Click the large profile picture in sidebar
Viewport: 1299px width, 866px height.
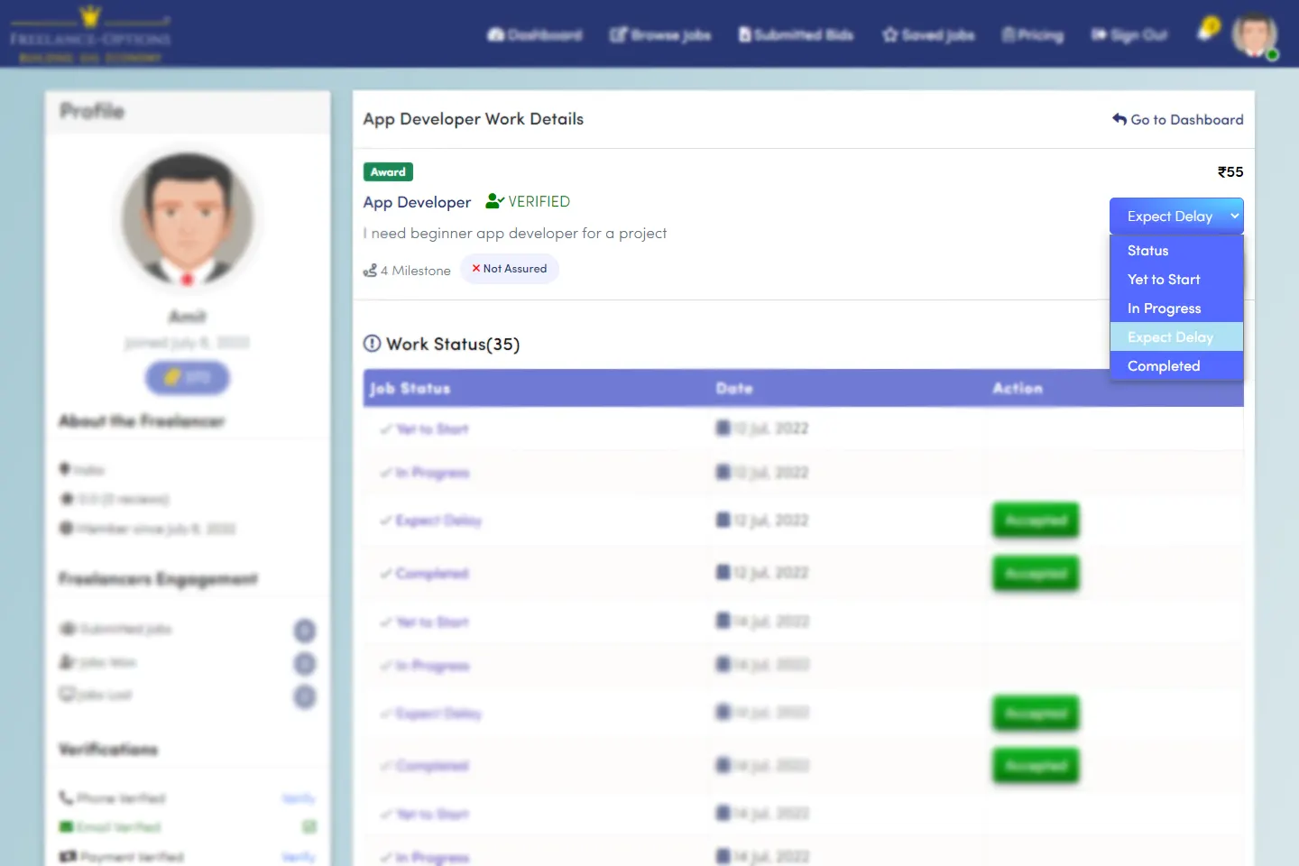pyautogui.click(x=188, y=220)
